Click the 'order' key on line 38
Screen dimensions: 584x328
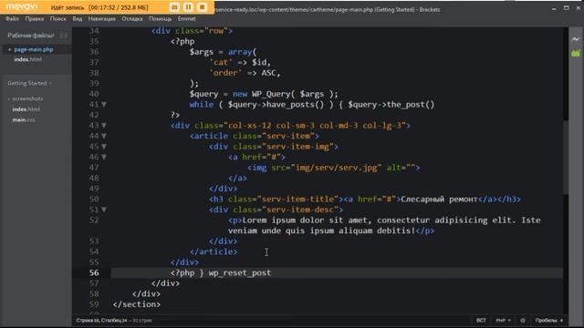click(225, 73)
